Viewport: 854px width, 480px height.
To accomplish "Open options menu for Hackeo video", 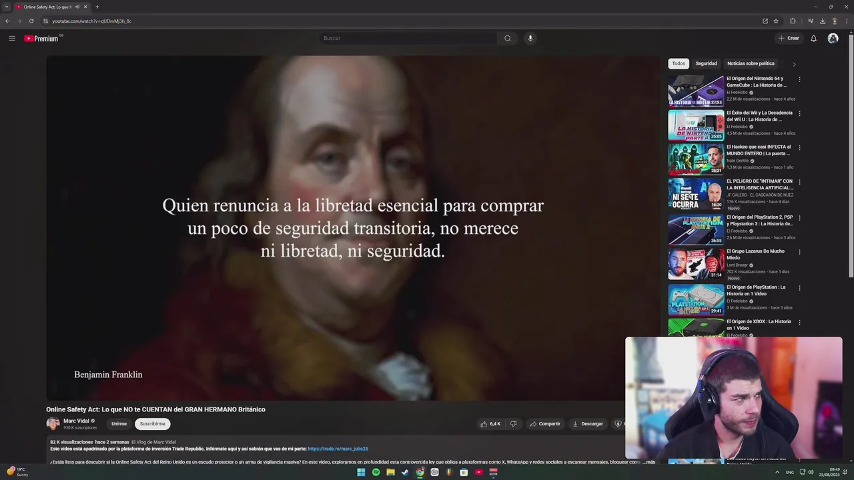I will click(799, 148).
